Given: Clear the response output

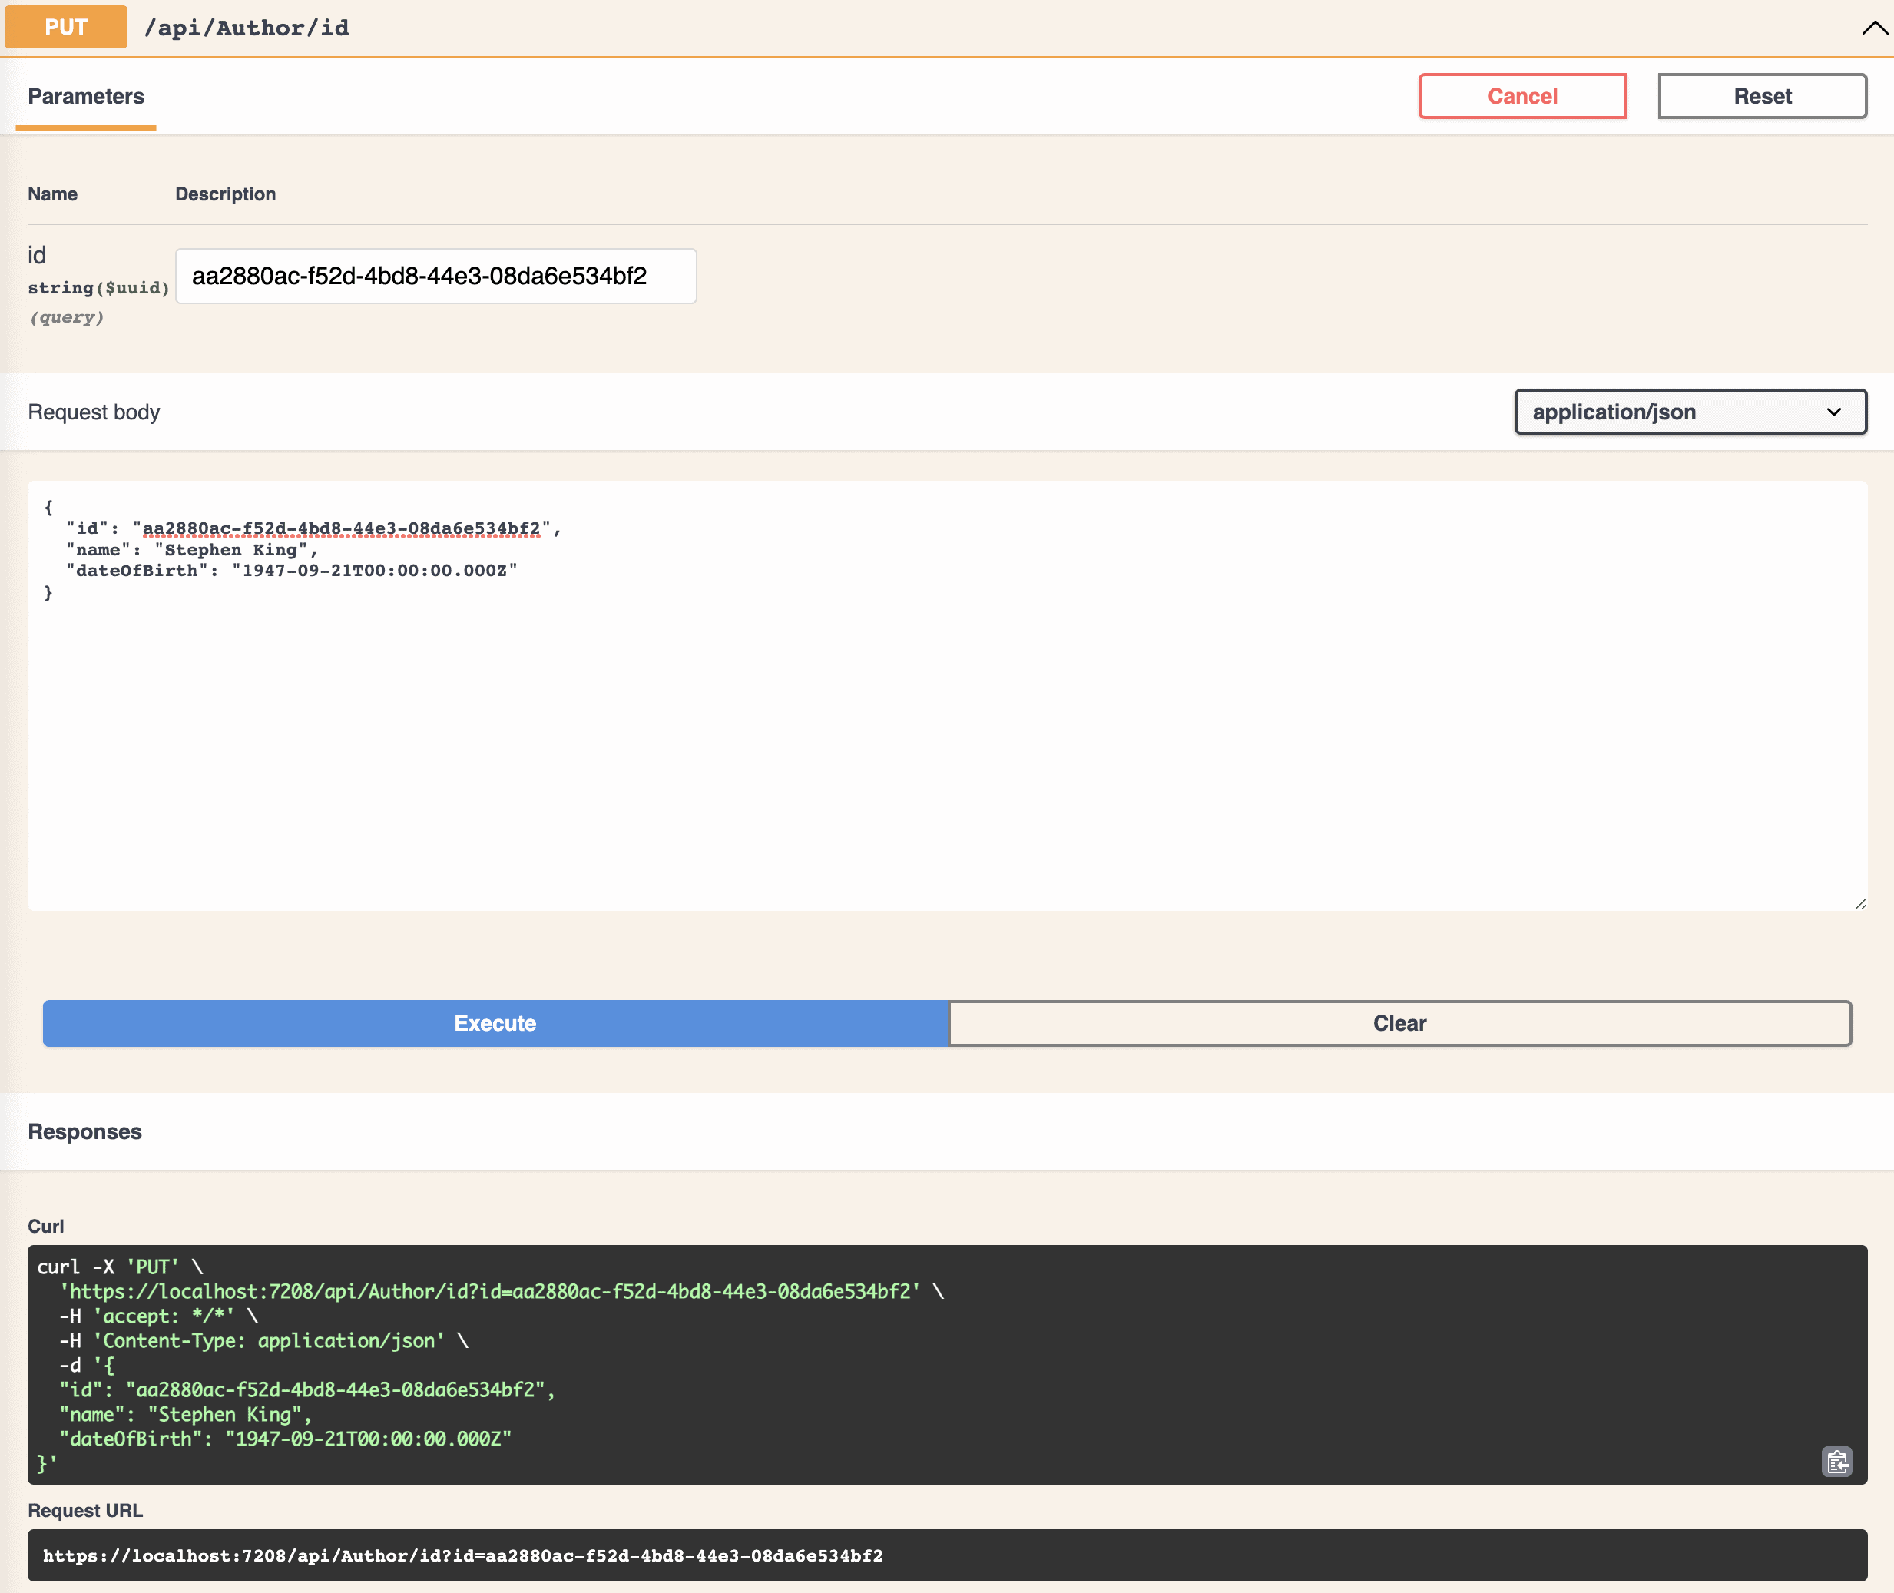Looking at the screenshot, I should click(1399, 1023).
